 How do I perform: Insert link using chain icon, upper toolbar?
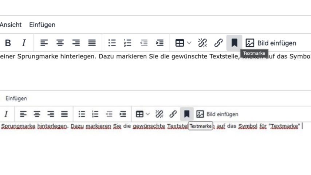(219, 43)
